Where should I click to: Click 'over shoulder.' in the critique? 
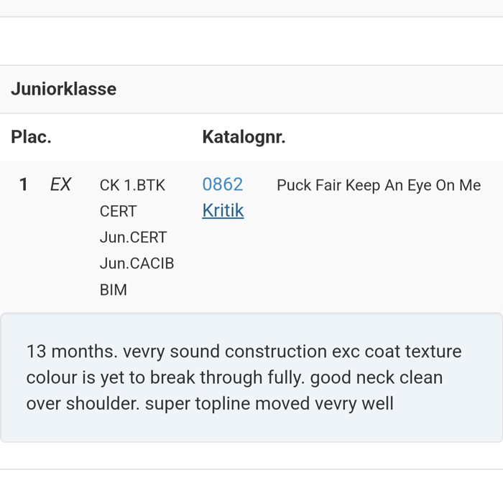(83, 403)
